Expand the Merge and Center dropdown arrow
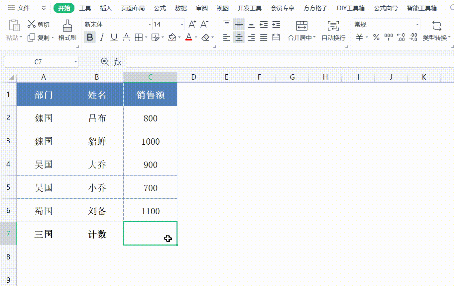 click(314, 37)
